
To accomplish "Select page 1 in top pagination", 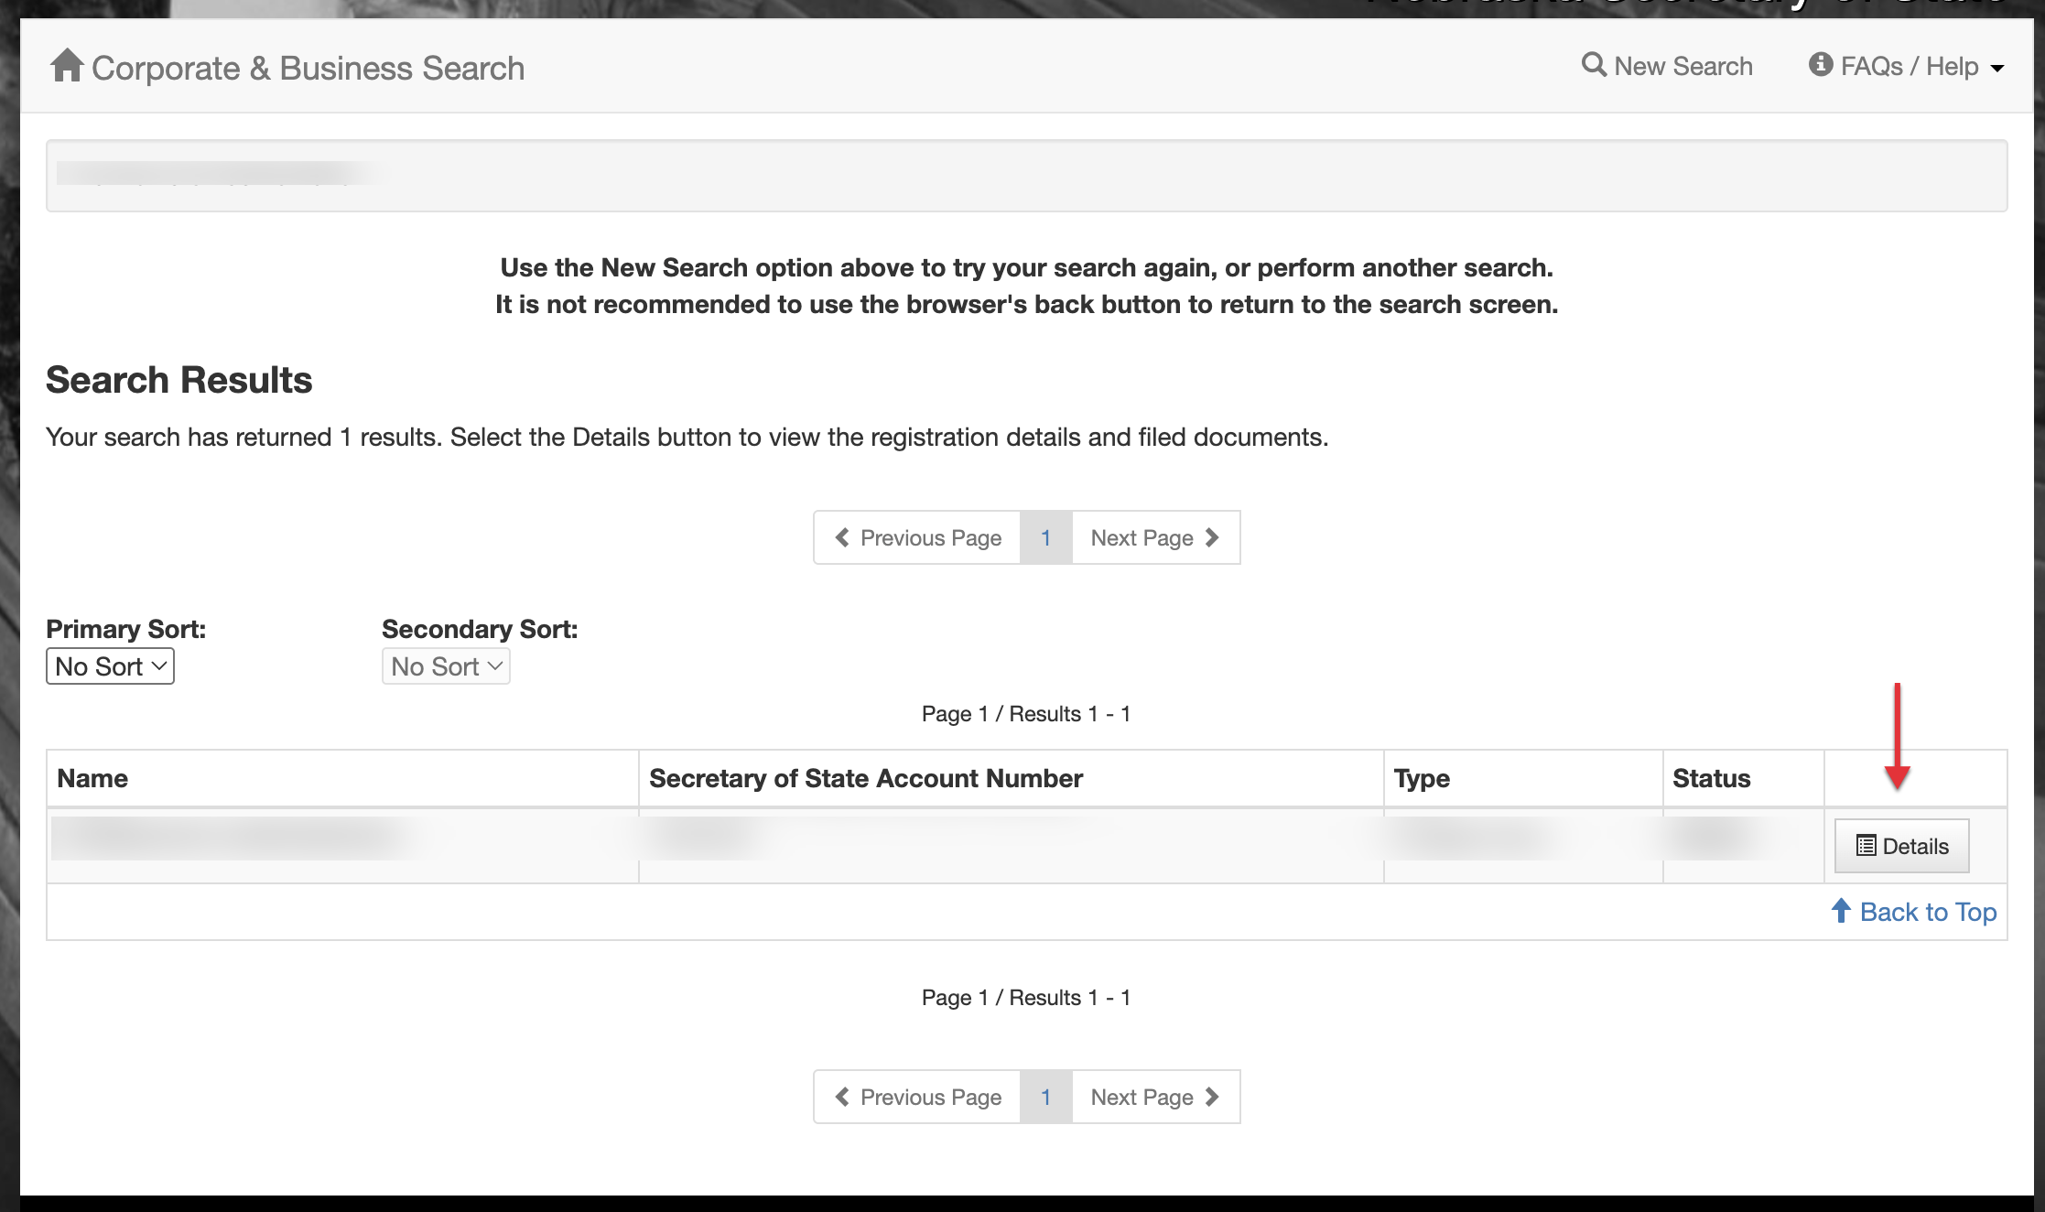I will pos(1046,537).
